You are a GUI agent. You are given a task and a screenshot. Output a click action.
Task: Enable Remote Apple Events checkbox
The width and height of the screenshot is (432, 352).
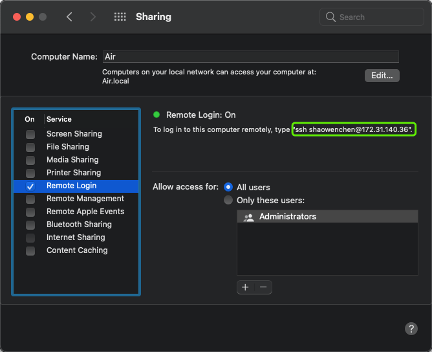[x=30, y=212]
